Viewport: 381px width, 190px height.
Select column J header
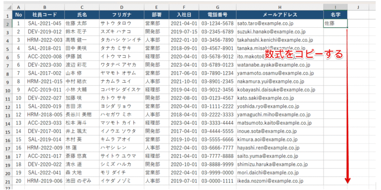(x=358, y=8)
